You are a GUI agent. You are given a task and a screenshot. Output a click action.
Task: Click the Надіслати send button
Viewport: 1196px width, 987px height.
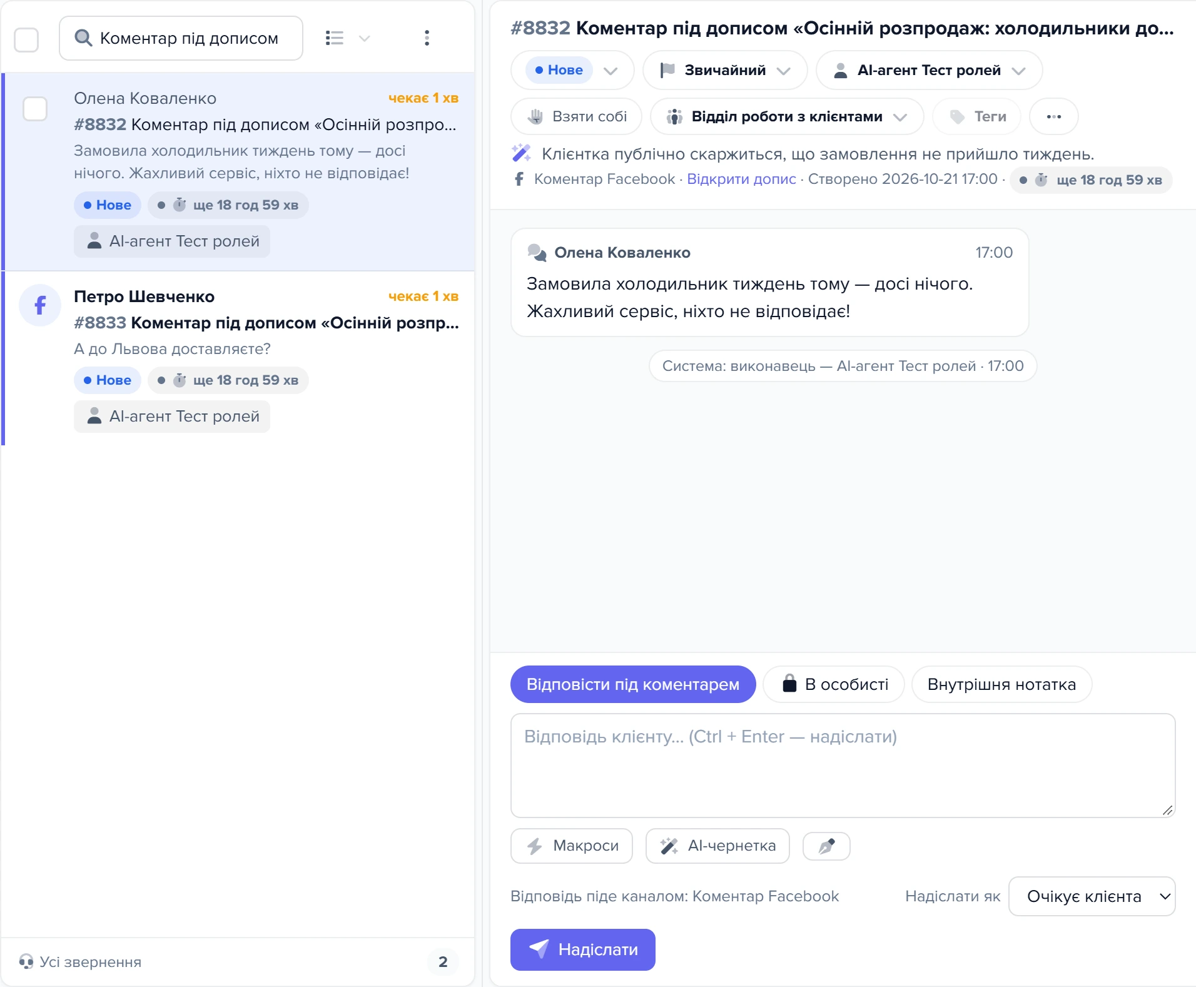point(583,949)
